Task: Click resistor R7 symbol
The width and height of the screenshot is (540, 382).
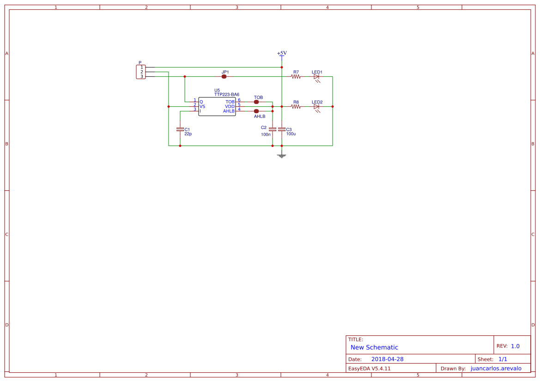Action: tap(296, 77)
